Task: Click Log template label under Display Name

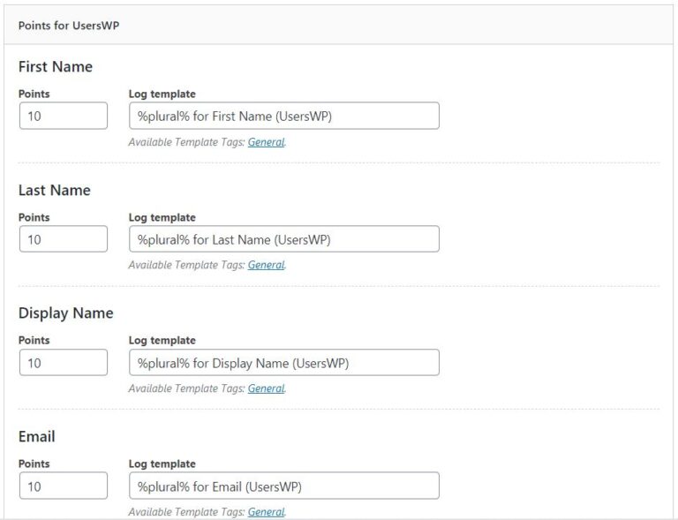Action: tap(162, 341)
